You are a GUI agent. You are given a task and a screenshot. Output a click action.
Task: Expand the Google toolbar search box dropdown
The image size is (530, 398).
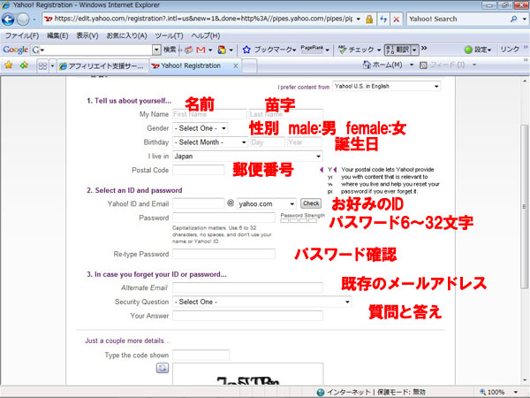tap(156, 50)
